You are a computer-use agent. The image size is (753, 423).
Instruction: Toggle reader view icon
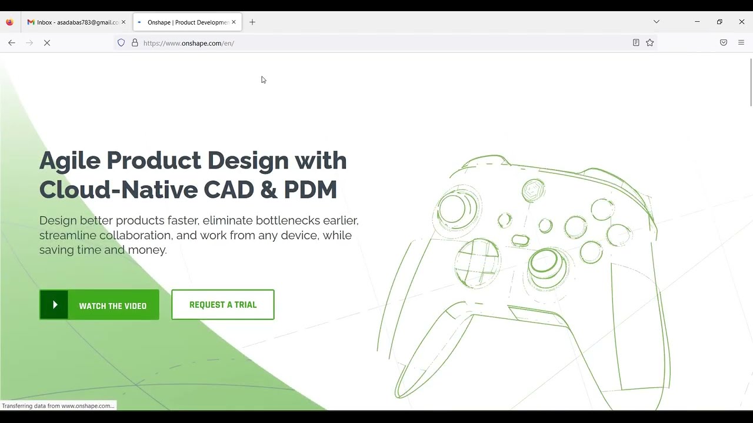point(636,42)
